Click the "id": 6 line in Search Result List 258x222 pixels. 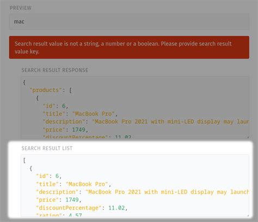[x=49, y=176]
